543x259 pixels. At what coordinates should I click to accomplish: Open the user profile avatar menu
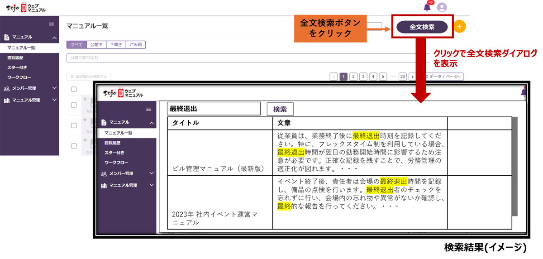pos(442,7)
